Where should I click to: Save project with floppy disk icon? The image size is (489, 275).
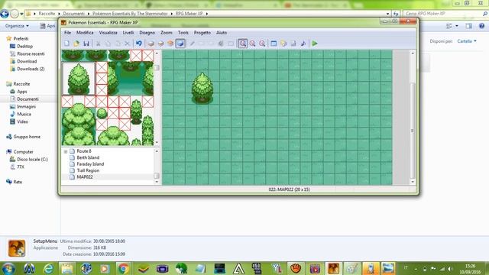[x=86, y=44]
